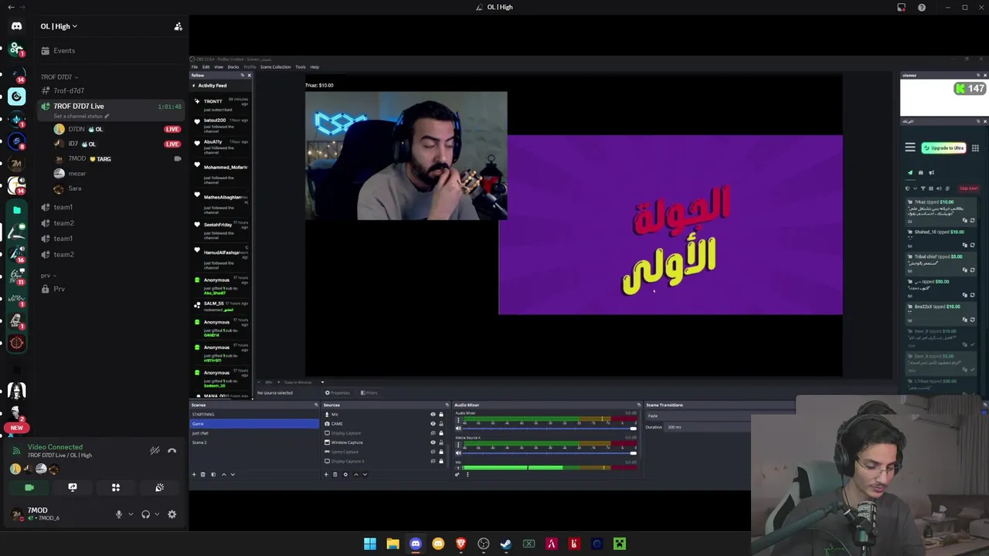Select Scene 2 in OBS scenes list
Screen dimensions: 989x556
pyautogui.click(x=255, y=442)
